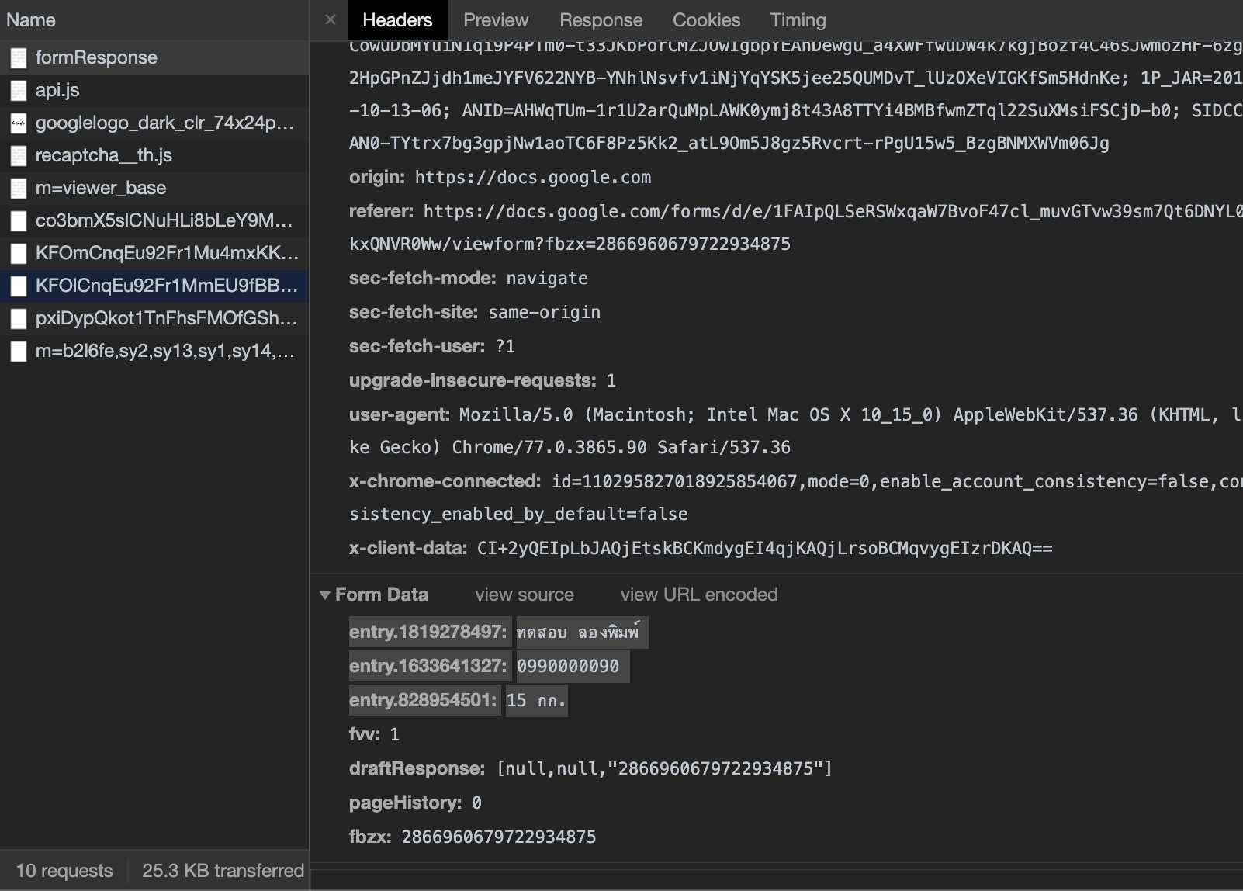This screenshot has width=1243, height=891.
Task: Select the api.js request
Action: pos(154,90)
